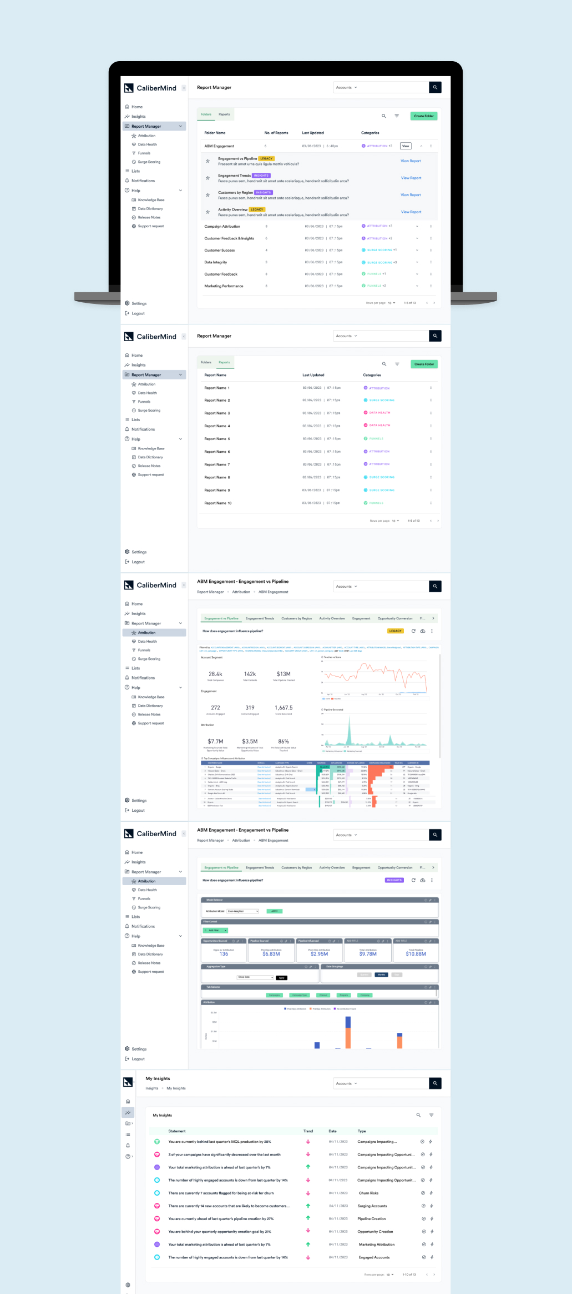Click bell icon in collapsed My Insights sidebar
Viewport: 572px width, 1294px height.
pos(128,1145)
